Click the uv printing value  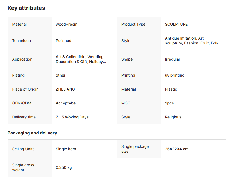[x=175, y=75]
